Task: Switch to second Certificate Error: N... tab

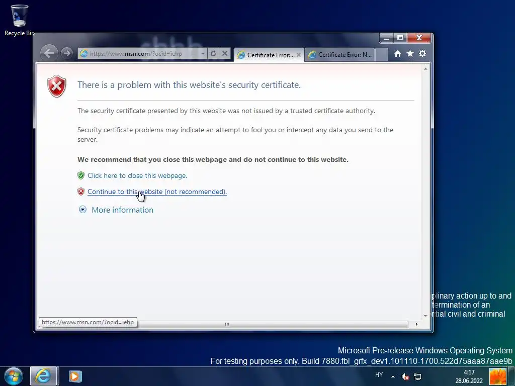Action: pyautogui.click(x=340, y=54)
